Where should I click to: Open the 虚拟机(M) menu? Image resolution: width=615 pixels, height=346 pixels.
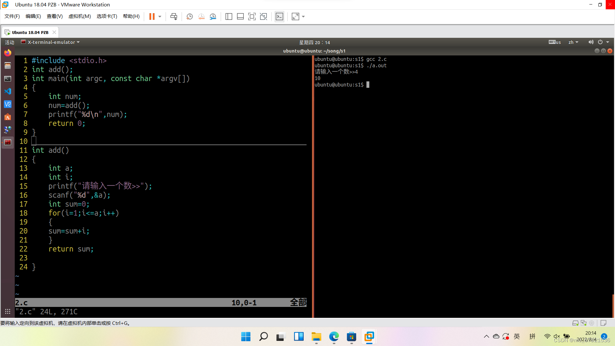pos(79,16)
